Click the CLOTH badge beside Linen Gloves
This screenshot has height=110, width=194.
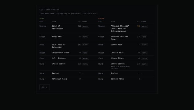click(x=144, y=64)
